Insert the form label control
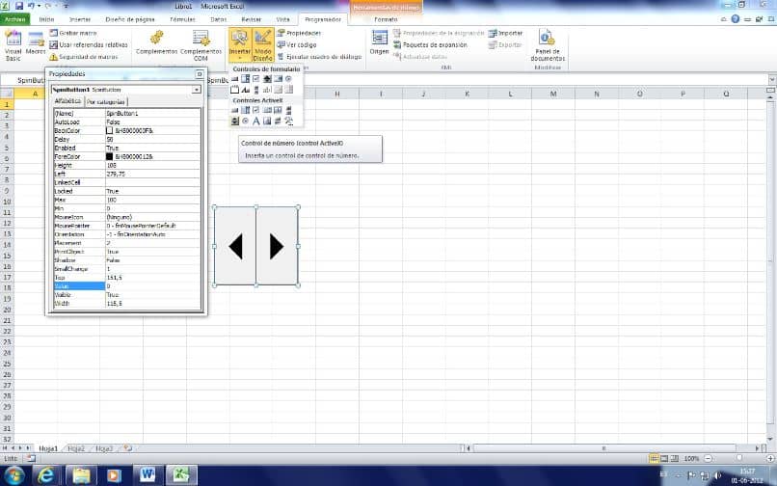 point(245,90)
